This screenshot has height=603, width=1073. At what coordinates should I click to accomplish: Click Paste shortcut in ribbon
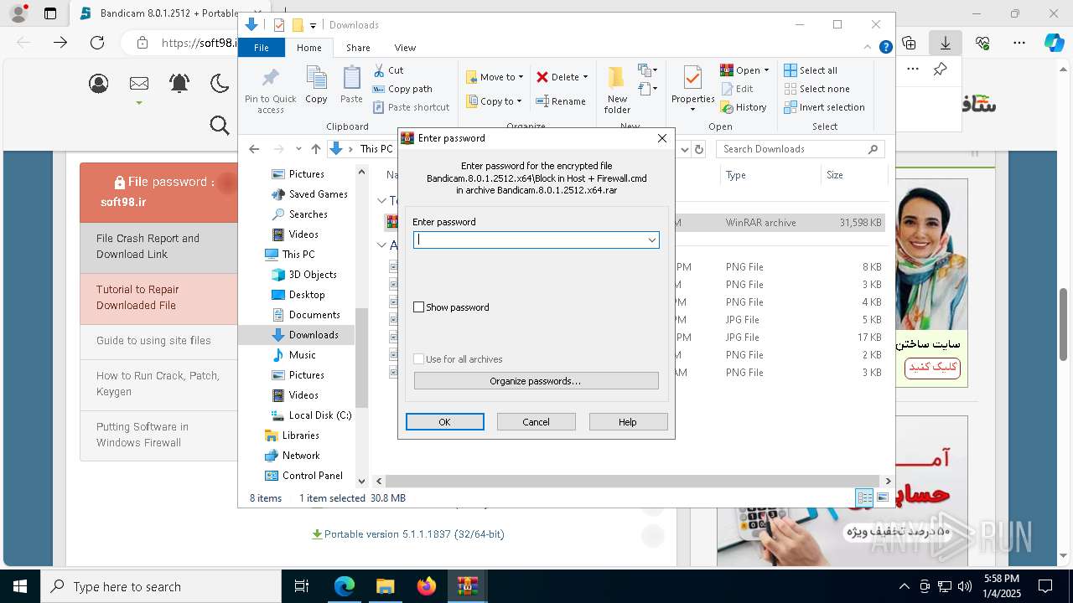(x=412, y=107)
